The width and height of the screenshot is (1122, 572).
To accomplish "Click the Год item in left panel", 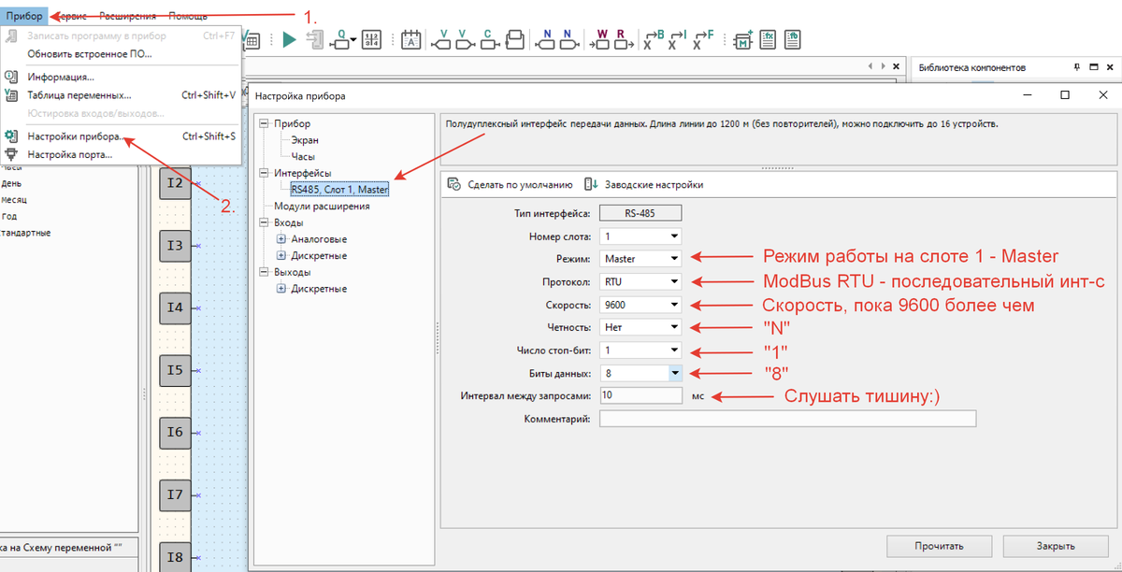I will [x=8, y=216].
